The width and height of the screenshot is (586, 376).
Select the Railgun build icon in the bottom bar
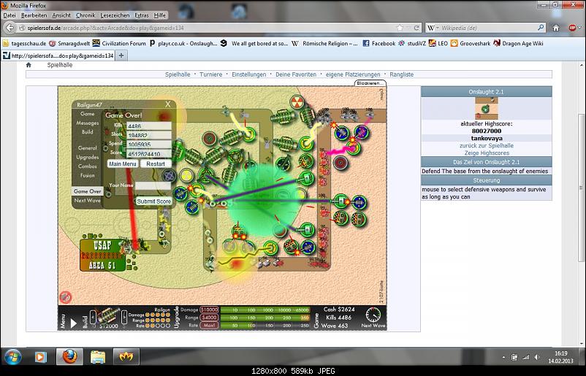108,316
